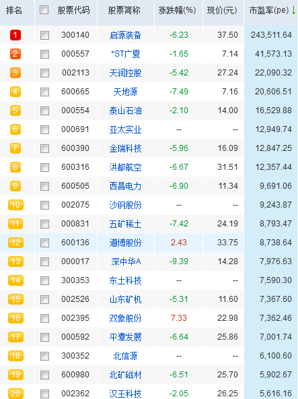Open stock link 洪都航空
This screenshot has width=298, height=399.
125,167
